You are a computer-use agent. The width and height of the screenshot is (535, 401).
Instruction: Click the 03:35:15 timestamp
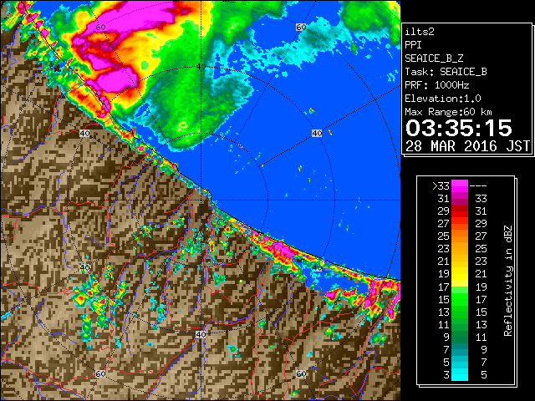(459, 128)
